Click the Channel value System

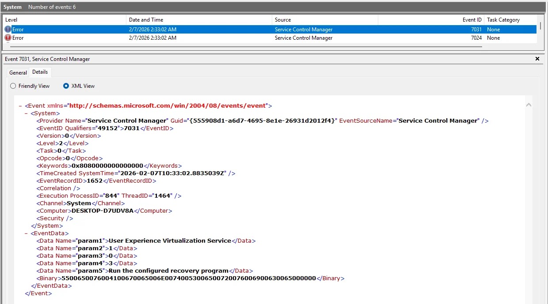79,203
